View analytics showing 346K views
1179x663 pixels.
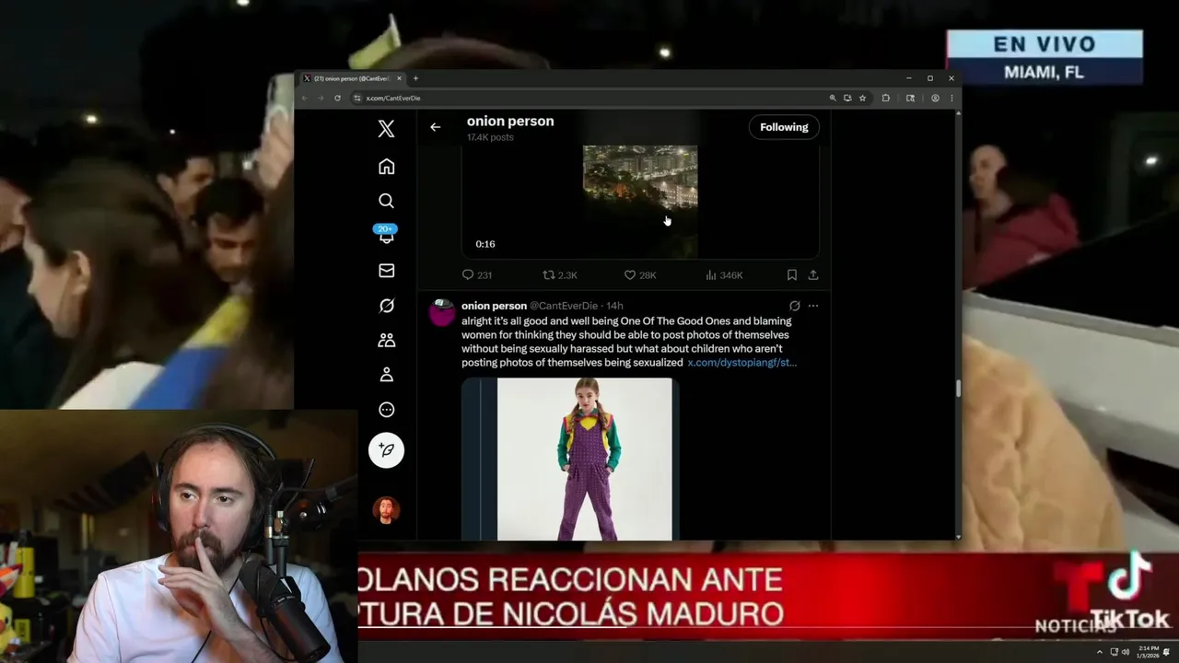click(724, 274)
